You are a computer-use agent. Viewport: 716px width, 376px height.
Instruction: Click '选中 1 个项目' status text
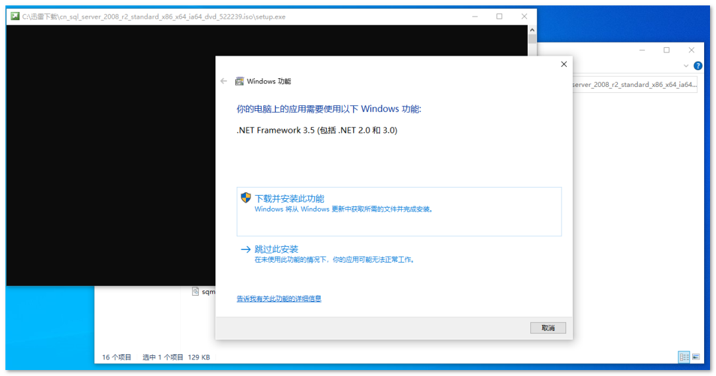[162, 357]
